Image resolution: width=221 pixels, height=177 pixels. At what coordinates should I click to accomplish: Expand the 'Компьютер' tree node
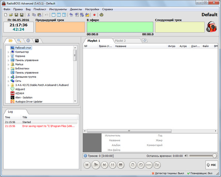pos(8,52)
